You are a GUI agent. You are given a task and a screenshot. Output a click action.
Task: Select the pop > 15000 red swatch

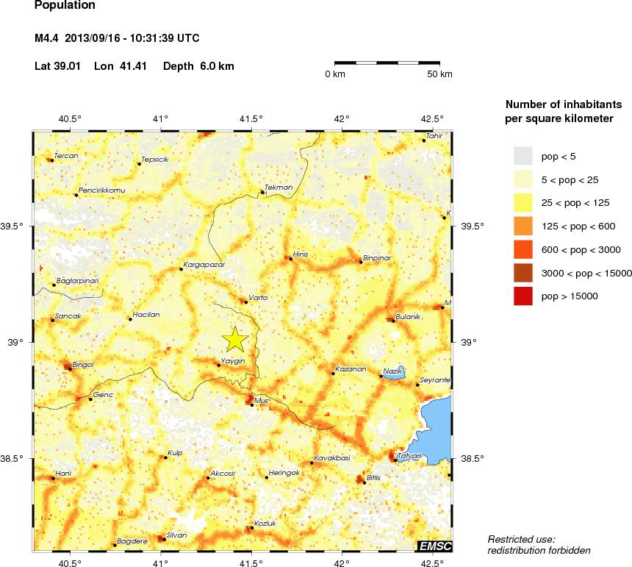[523, 296]
